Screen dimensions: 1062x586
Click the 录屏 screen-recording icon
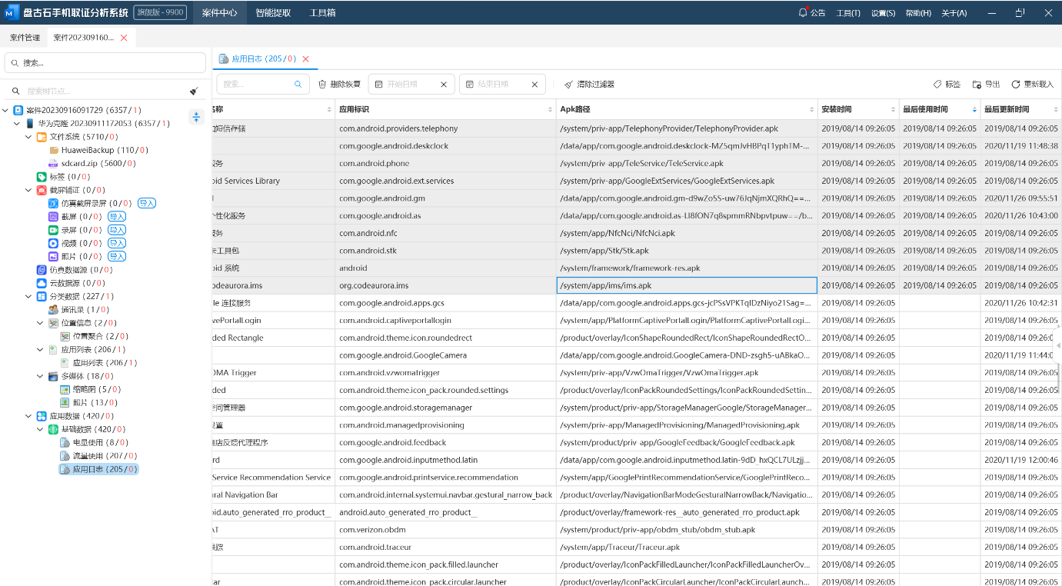(54, 230)
